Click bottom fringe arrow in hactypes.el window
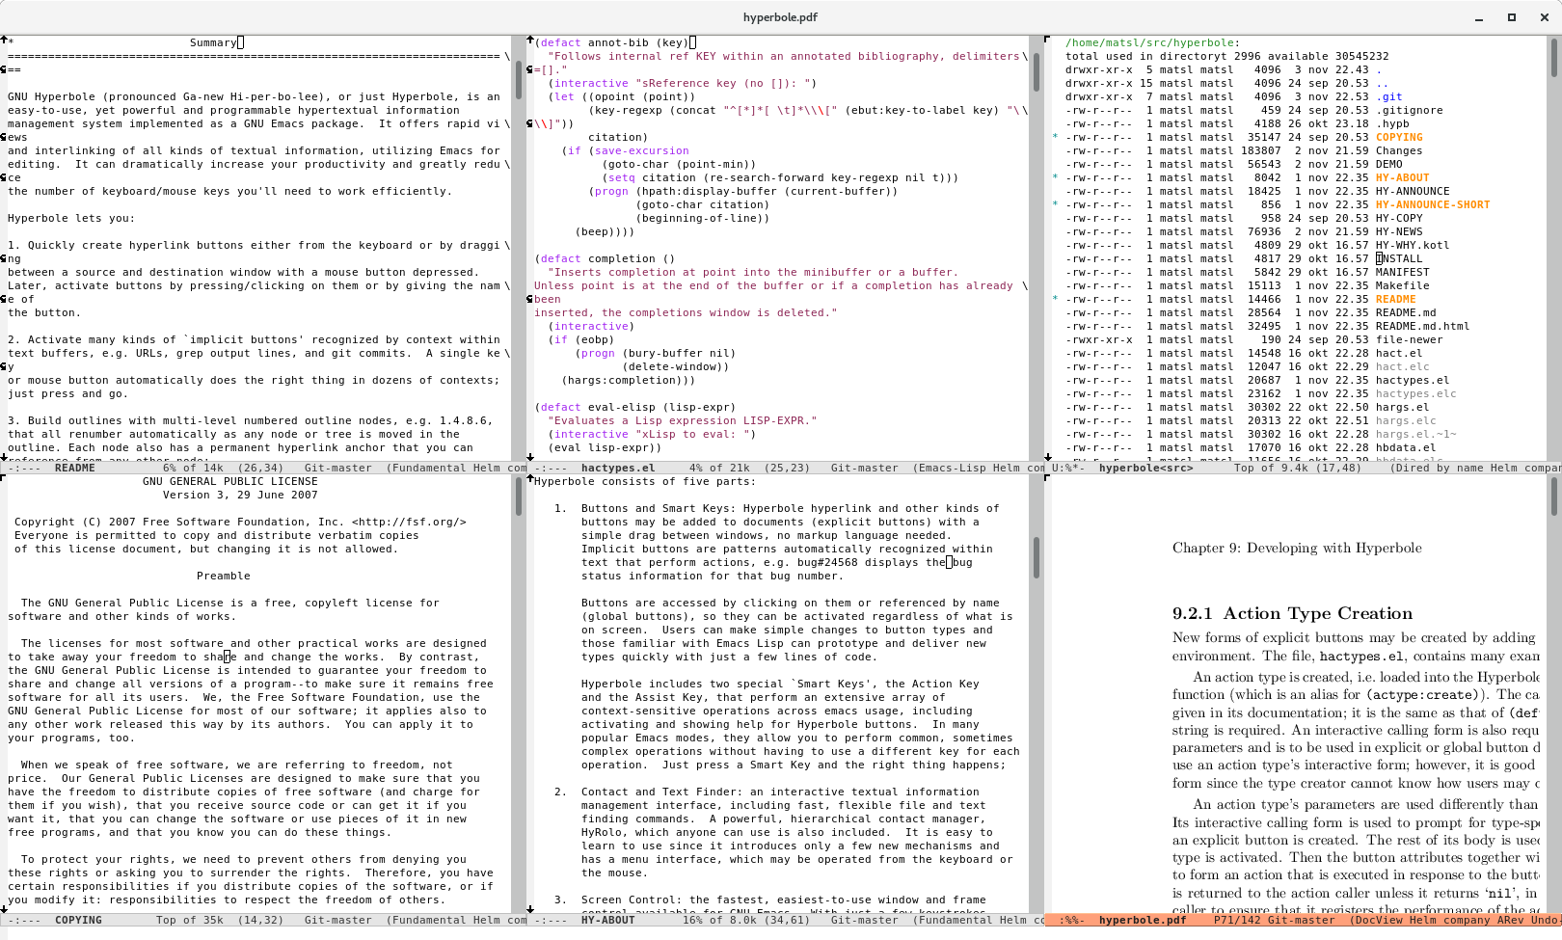This screenshot has width=1562, height=940. pyautogui.click(x=530, y=457)
